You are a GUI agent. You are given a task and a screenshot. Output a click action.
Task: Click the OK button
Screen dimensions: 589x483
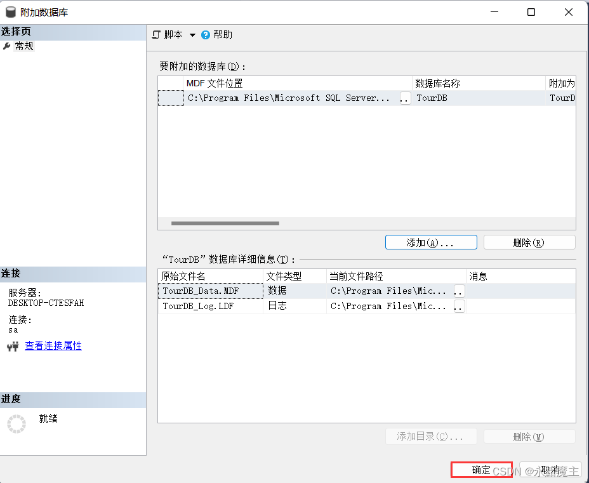coord(482,470)
